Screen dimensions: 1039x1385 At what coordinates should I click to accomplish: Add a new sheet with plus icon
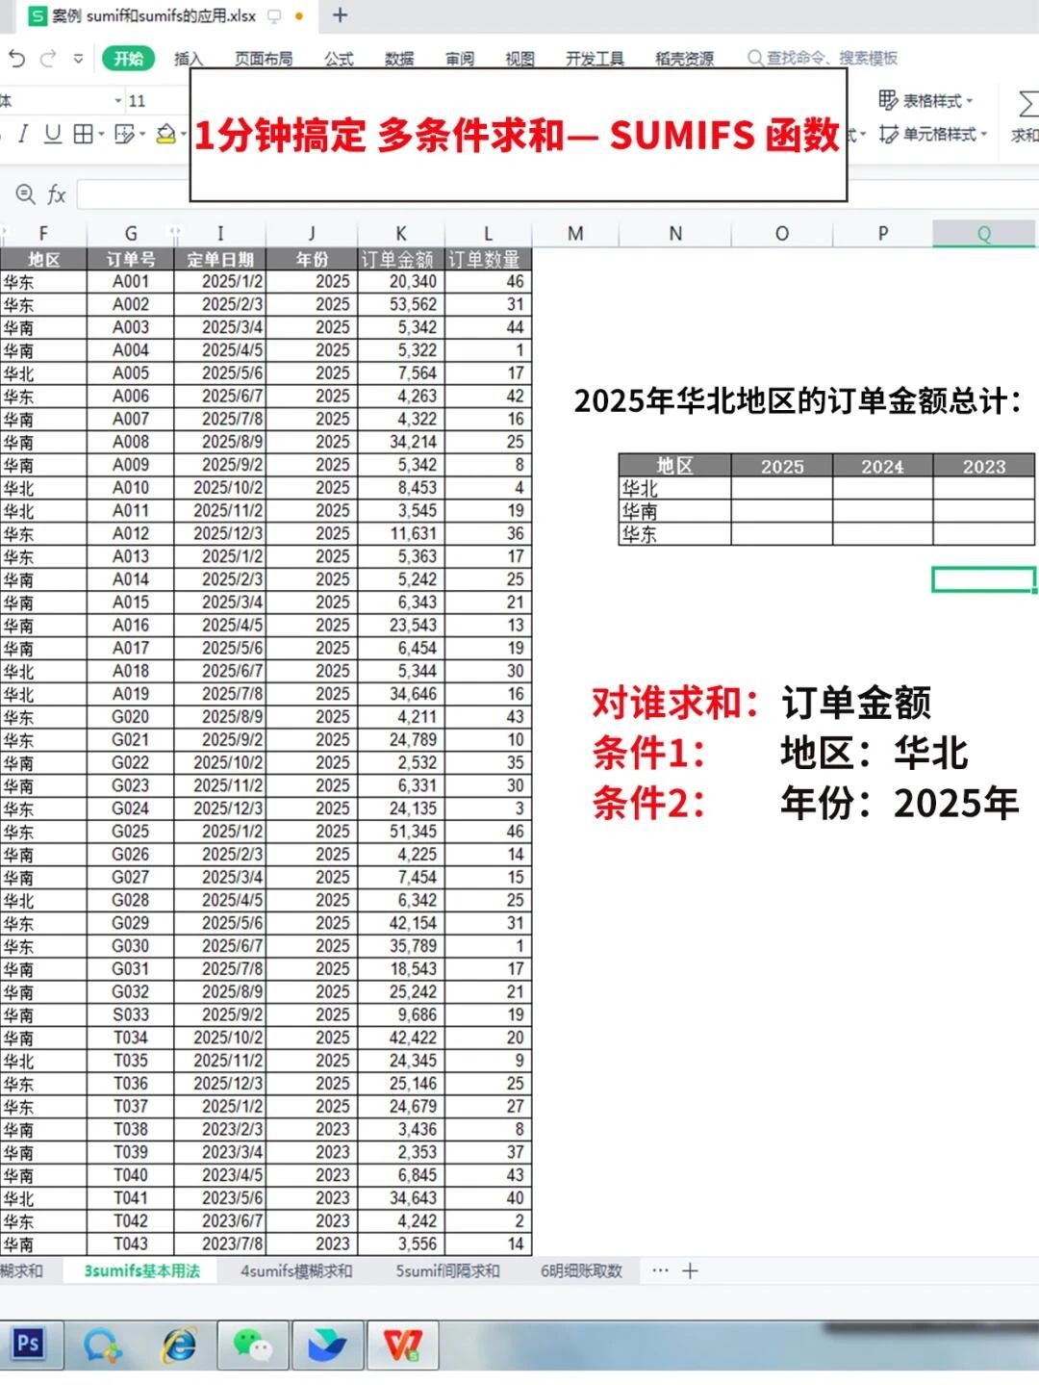pos(690,1270)
